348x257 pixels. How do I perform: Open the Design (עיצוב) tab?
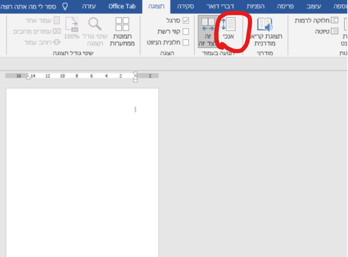(313, 7)
